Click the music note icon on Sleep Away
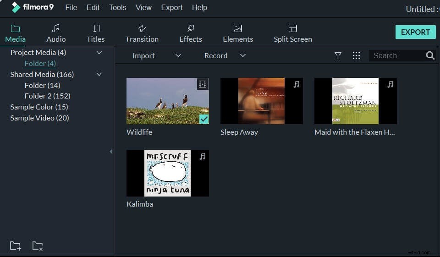This screenshot has width=440, height=257. (x=297, y=84)
